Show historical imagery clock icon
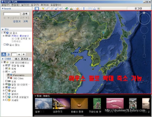This screenshot has height=117, width=152. pos(67,9)
